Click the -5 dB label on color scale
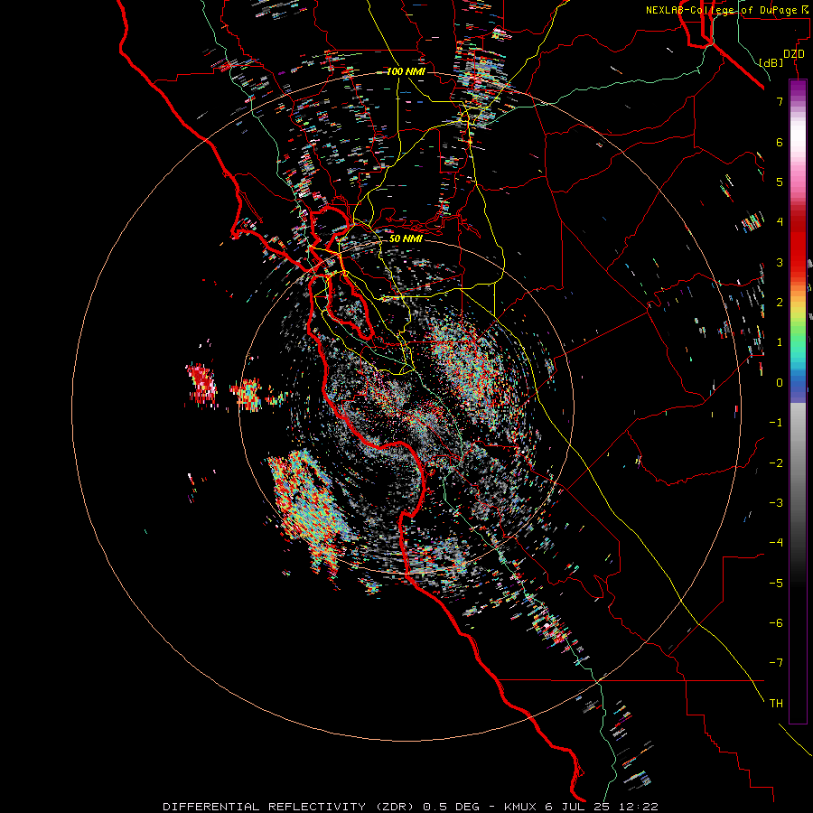The width and height of the screenshot is (813, 813). point(776,583)
